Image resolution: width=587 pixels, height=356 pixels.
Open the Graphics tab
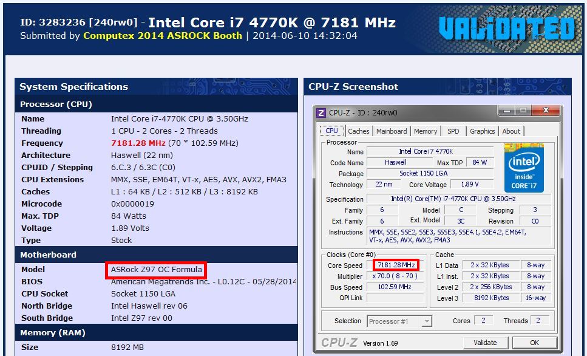pyautogui.click(x=482, y=131)
